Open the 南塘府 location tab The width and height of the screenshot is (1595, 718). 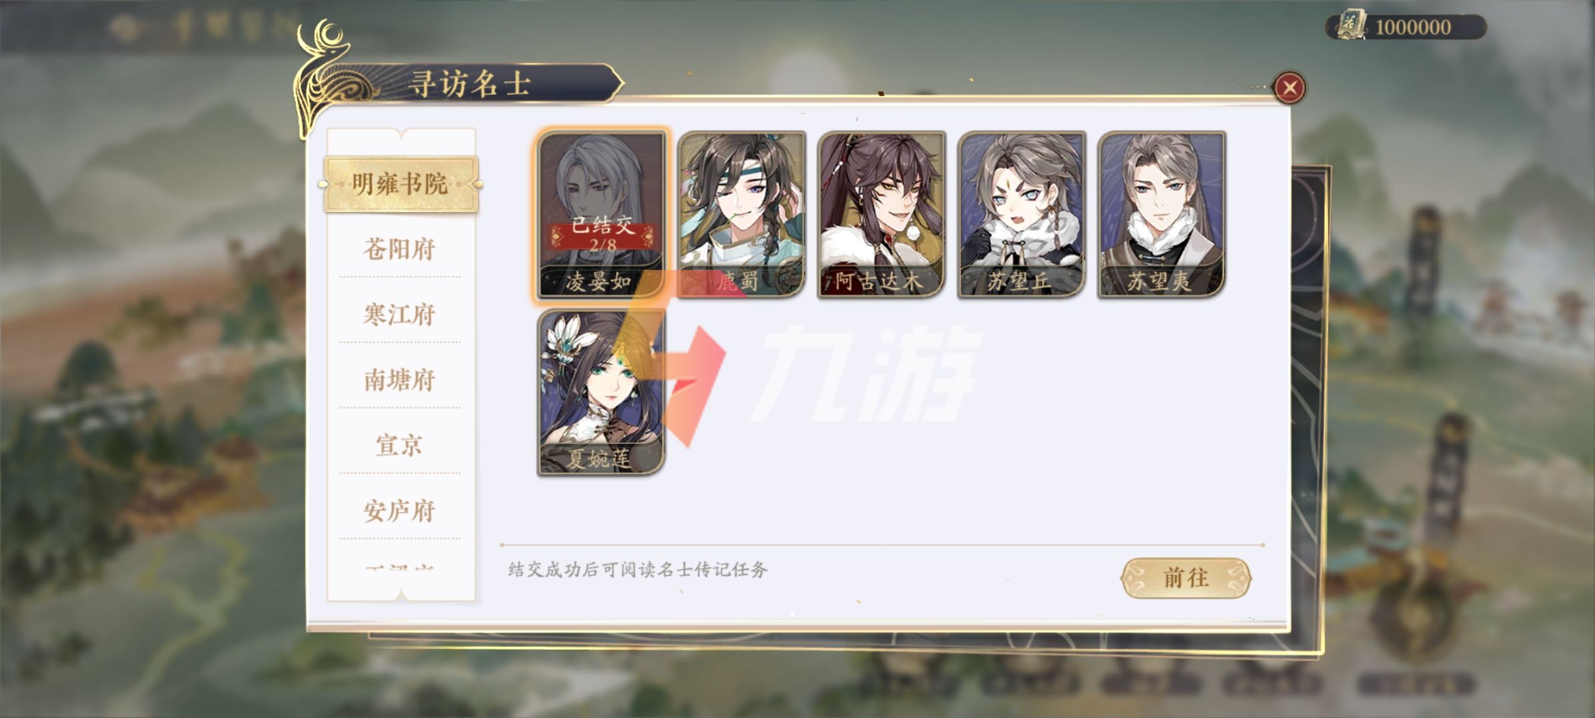click(x=399, y=380)
